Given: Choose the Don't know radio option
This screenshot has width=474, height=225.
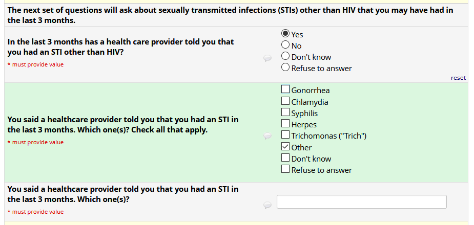Looking at the screenshot, I should coord(286,57).
